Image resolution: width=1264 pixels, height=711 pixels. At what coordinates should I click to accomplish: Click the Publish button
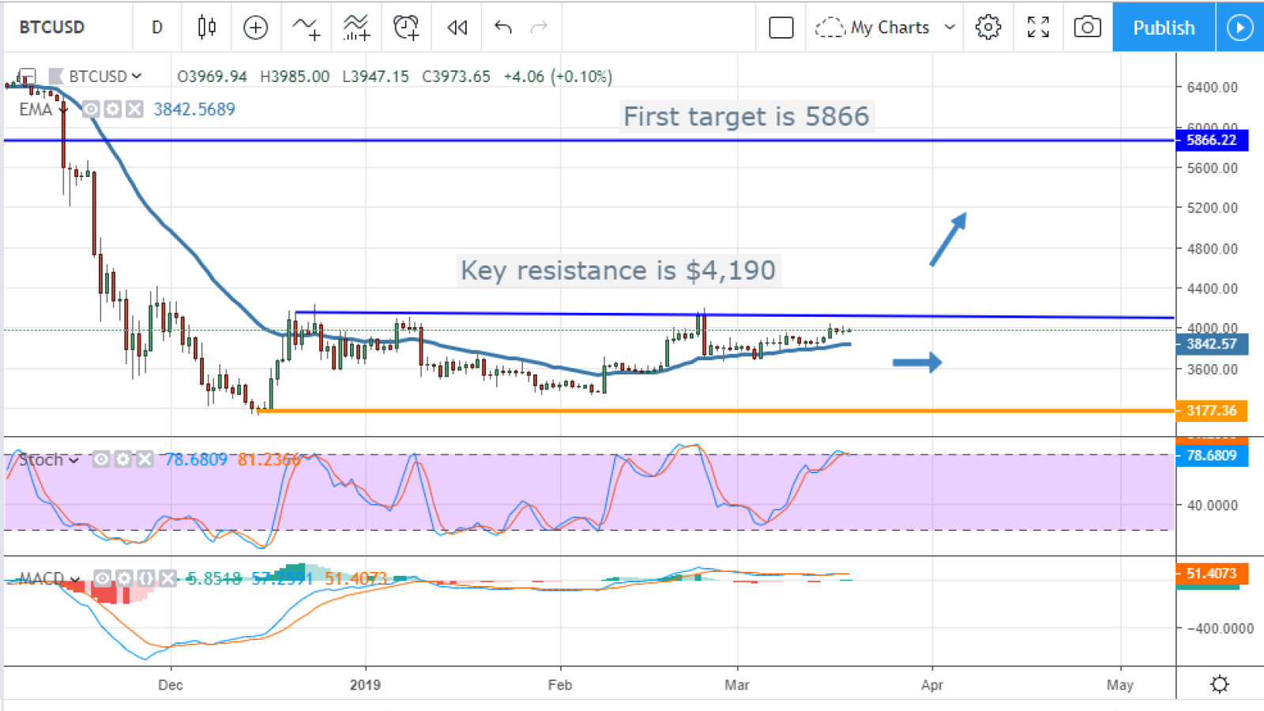[x=1164, y=28]
